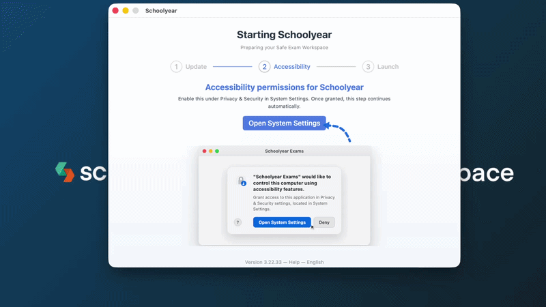This screenshot has height=307, width=546.
Task: Click Version 3.22.33 footer text
Action: 263,262
